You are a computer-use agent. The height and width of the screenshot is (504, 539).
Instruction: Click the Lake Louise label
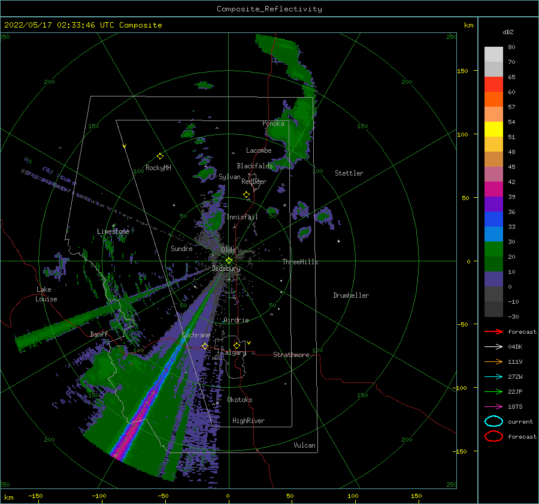tap(46, 294)
